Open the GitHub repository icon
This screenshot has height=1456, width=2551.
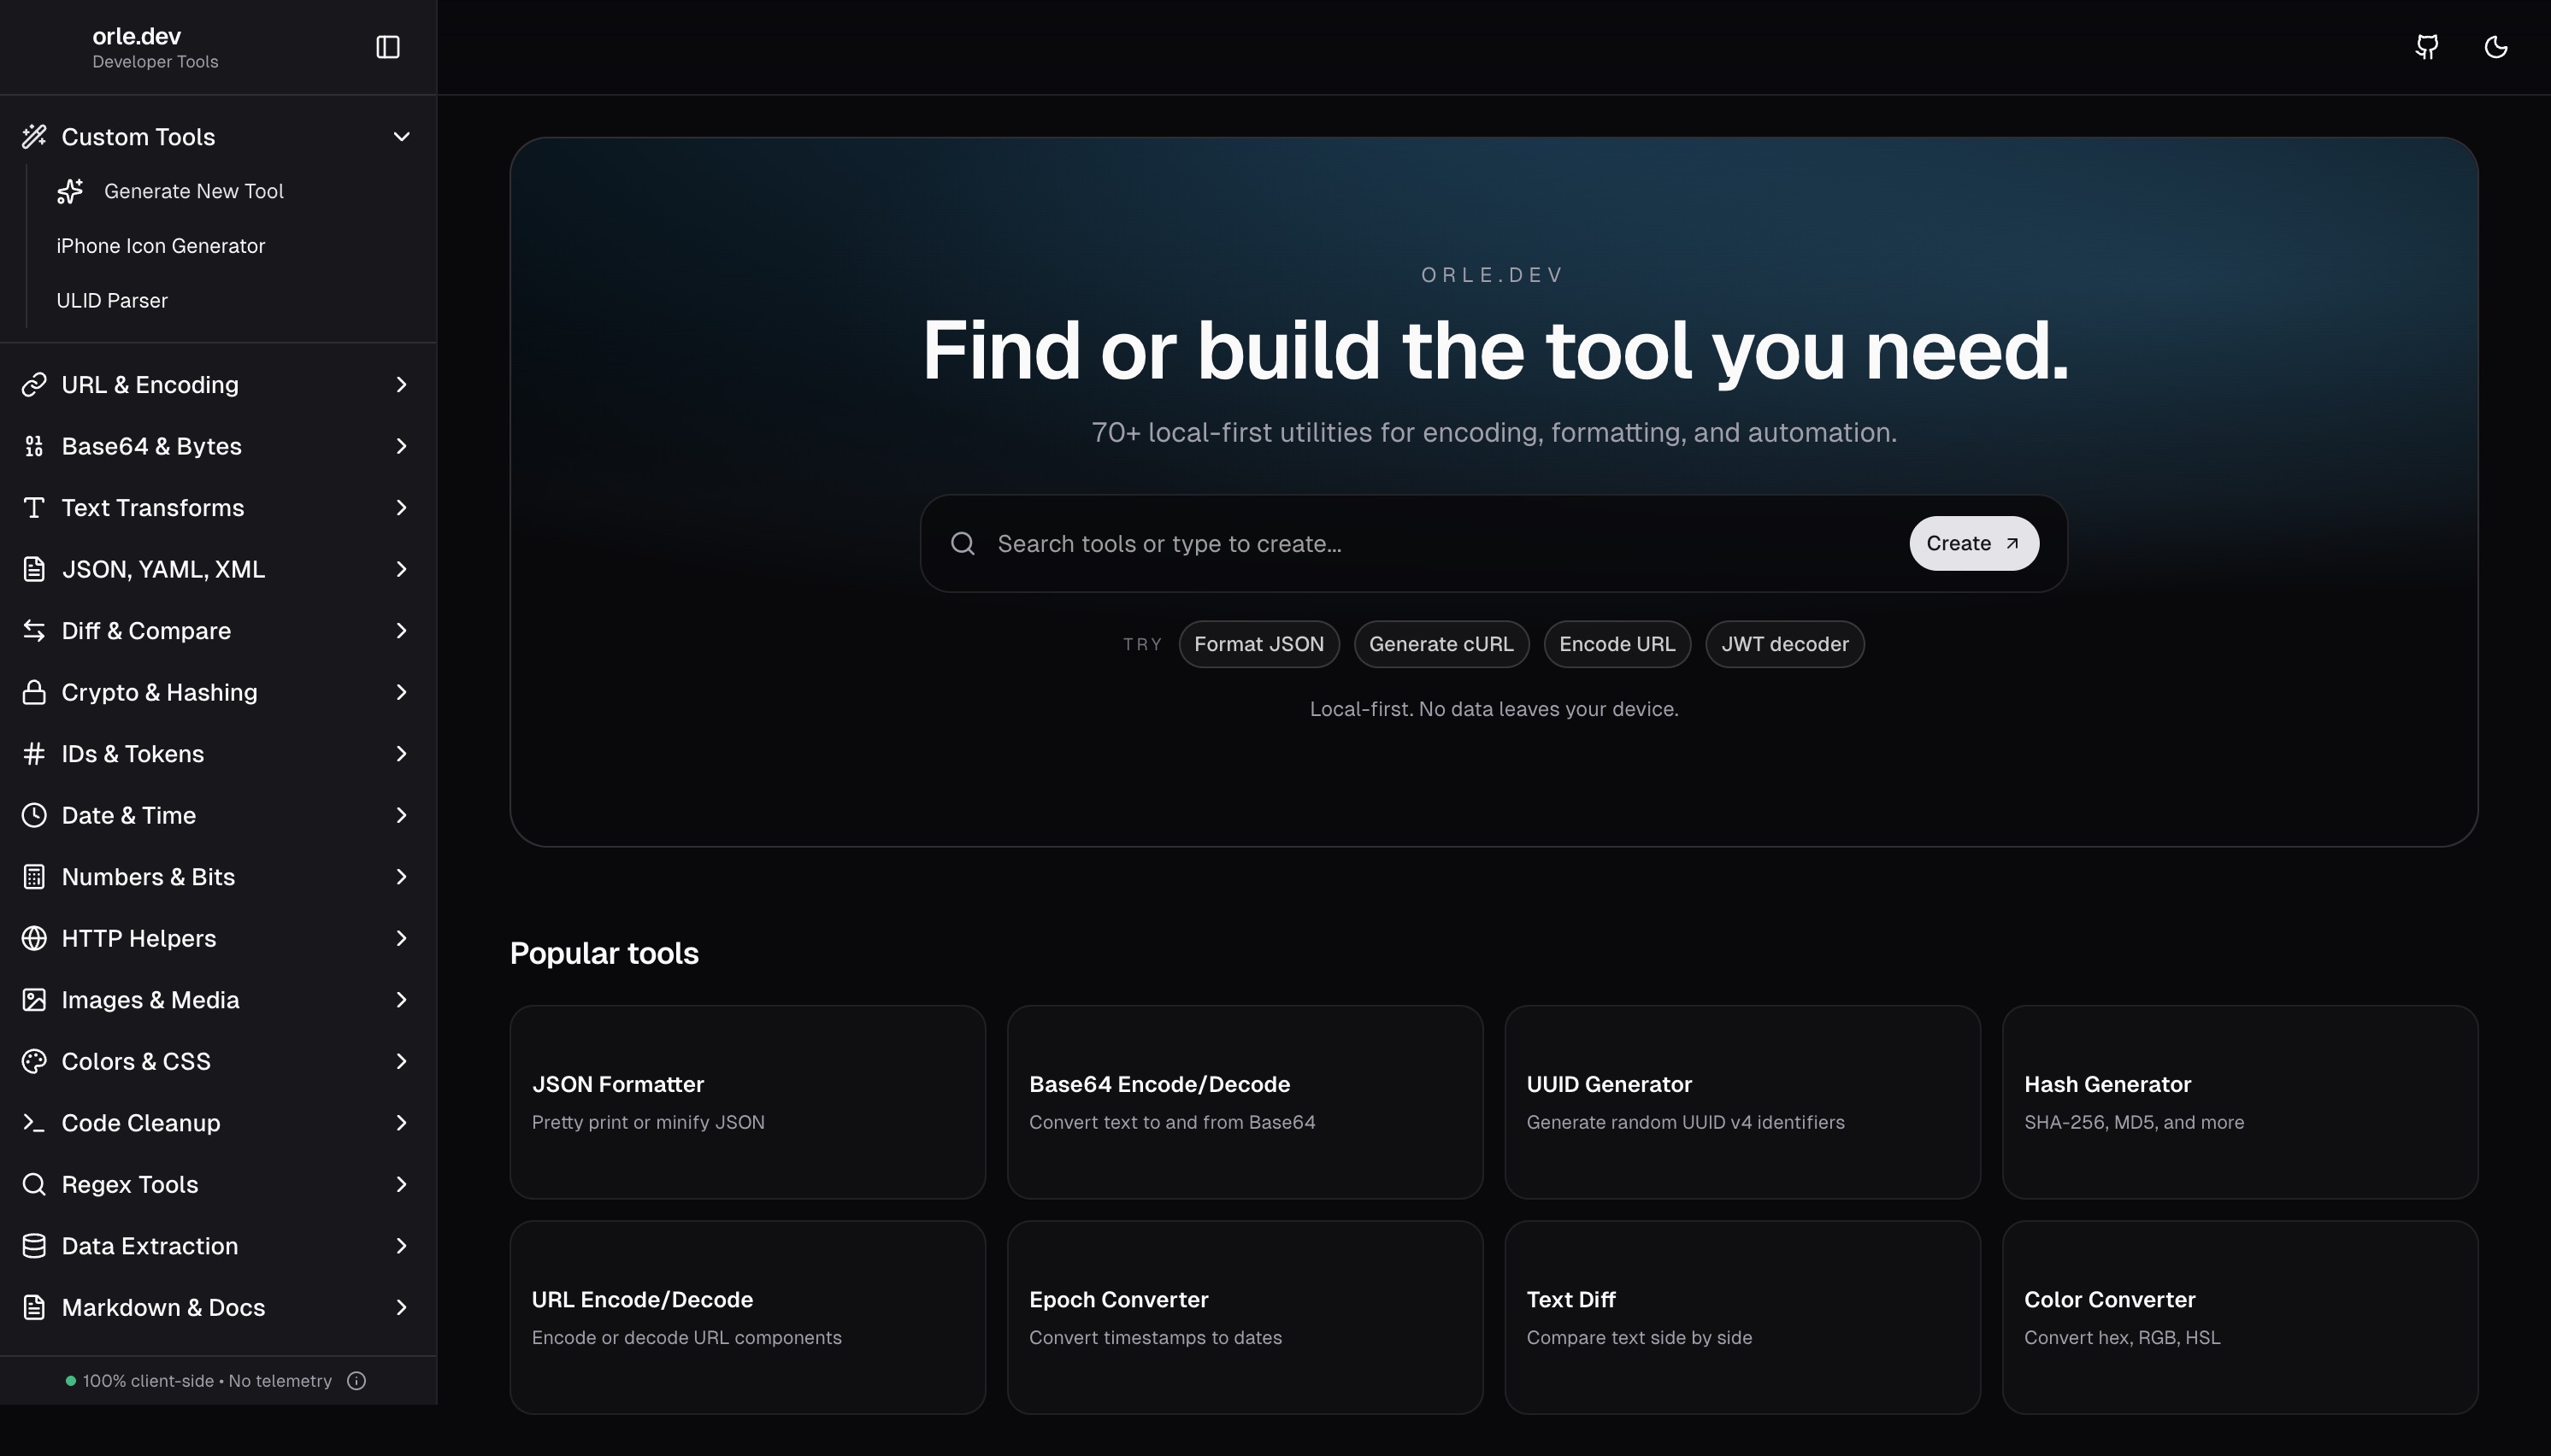pos(2427,47)
